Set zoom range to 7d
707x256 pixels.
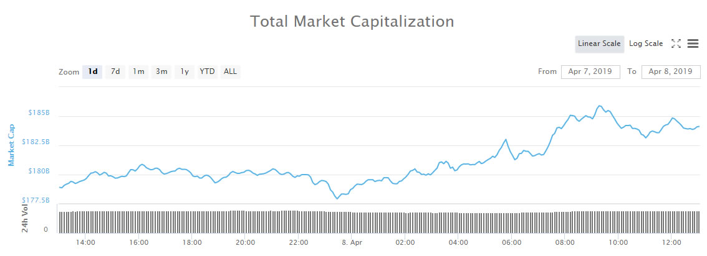tap(115, 71)
